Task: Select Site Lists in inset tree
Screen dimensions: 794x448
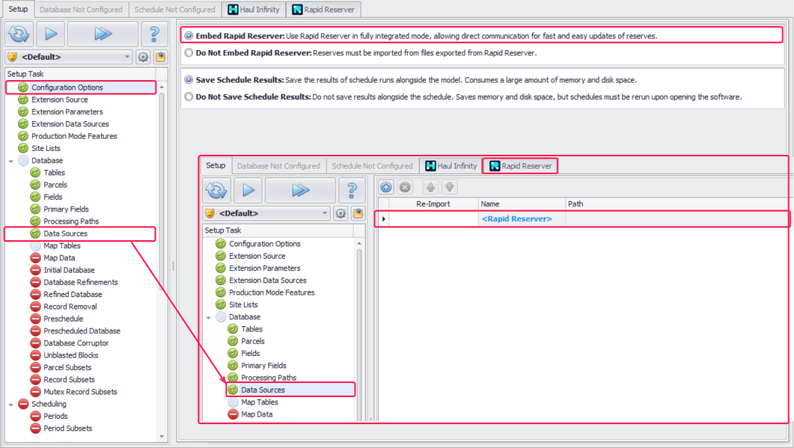Action: pyautogui.click(x=243, y=305)
